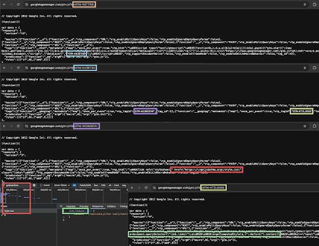Focus the address field beside the DevTools panel
Screen dimensions: 319x246
point(235,187)
